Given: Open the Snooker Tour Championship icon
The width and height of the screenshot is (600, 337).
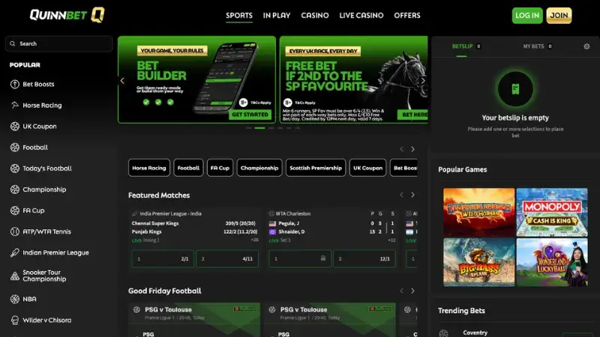Looking at the screenshot, I should coord(14,276).
